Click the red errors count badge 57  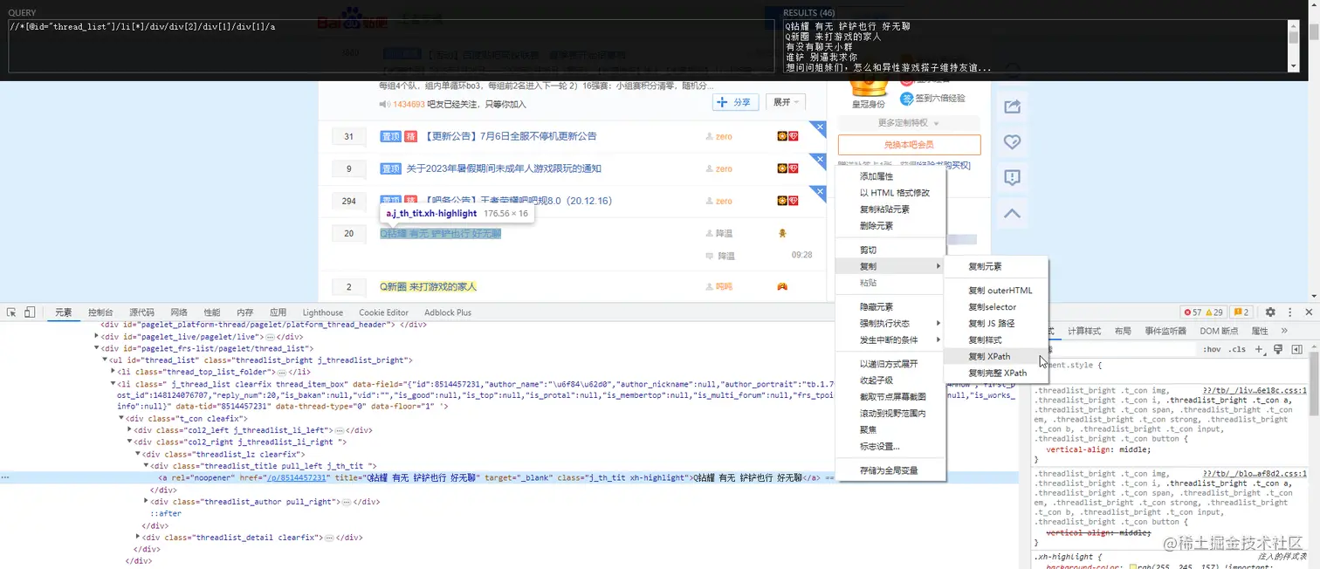1192,312
